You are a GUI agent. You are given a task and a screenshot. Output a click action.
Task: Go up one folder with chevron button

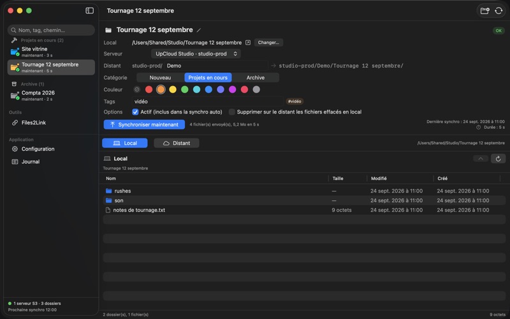point(481,159)
